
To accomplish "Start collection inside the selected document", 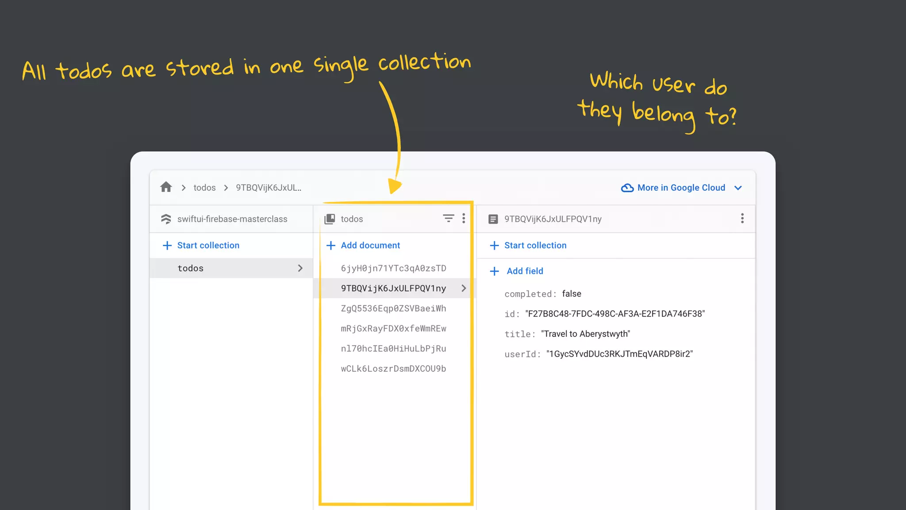I will [x=535, y=245].
